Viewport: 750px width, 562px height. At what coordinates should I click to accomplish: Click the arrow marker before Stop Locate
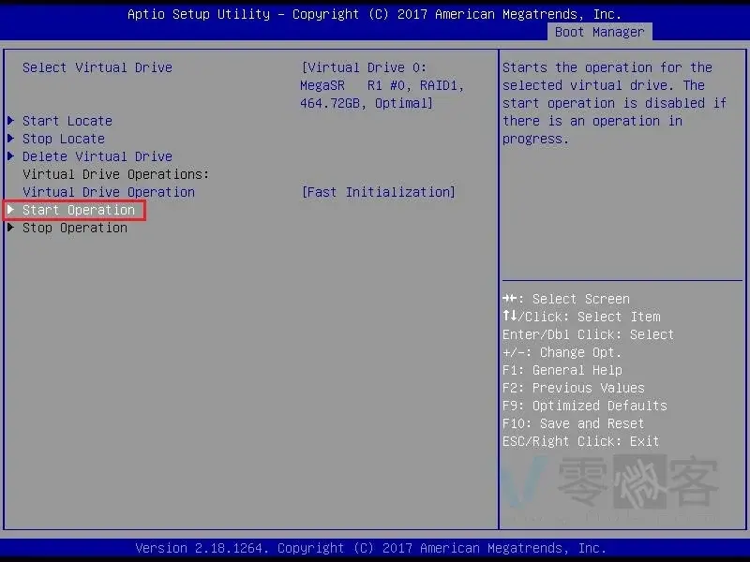(10, 139)
